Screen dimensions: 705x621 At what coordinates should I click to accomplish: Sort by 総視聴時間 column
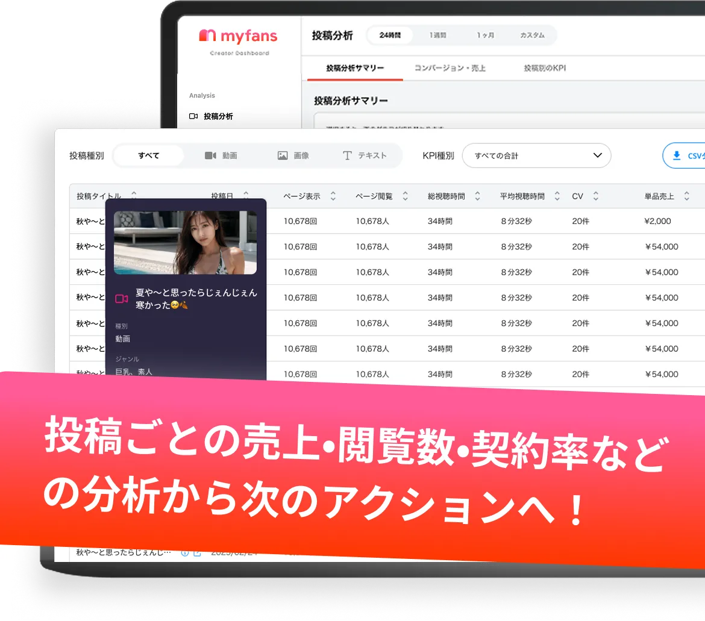(x=477, y=196)
